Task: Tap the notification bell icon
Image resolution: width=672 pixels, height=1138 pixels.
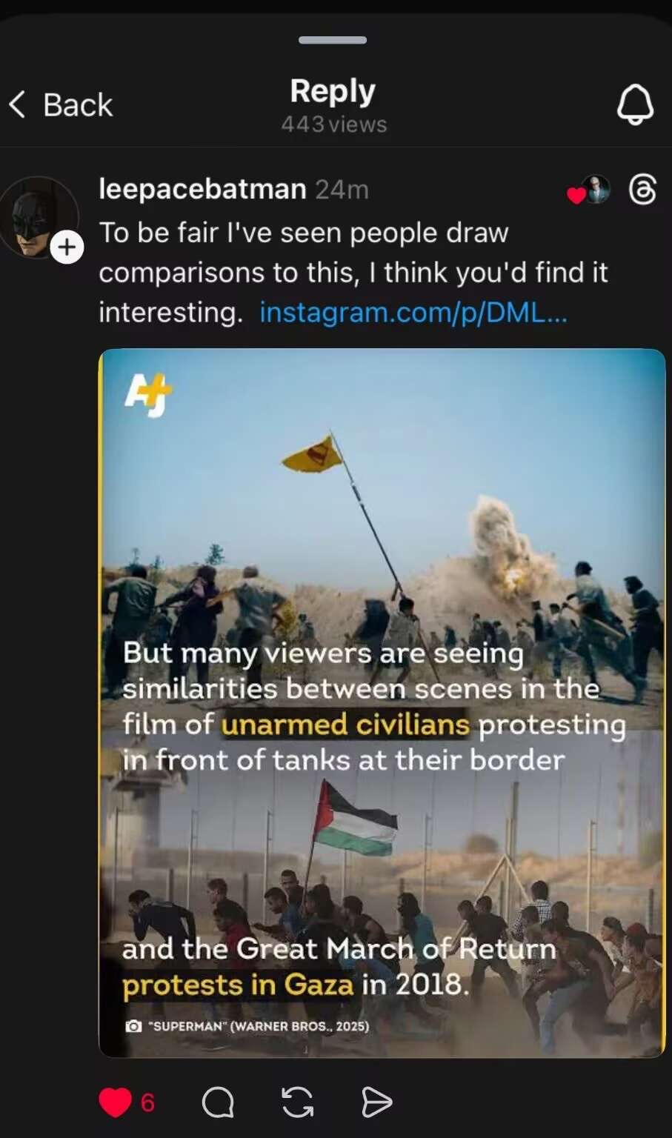Action: (x=635, y=104)
